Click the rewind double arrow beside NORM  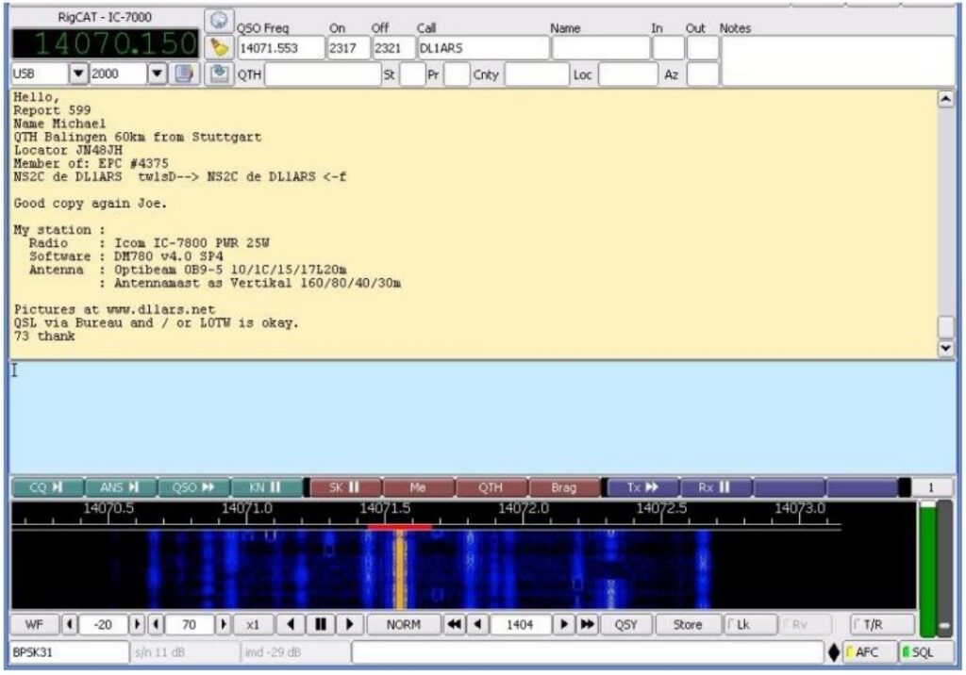tap(455, 624)
